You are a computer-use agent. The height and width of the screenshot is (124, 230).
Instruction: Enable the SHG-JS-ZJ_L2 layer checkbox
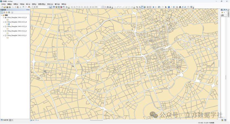6,31
